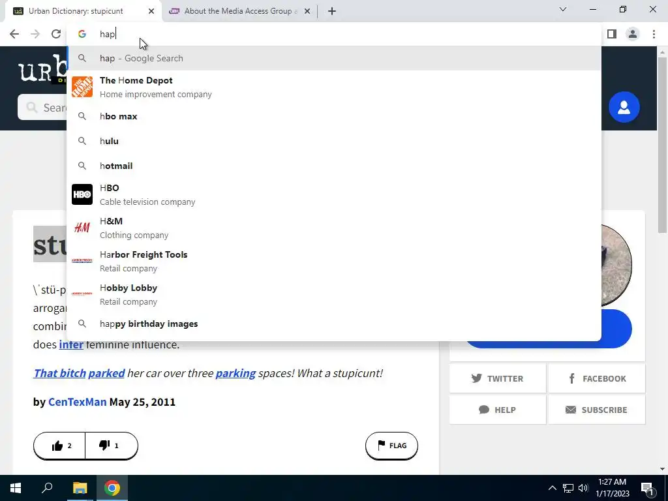This screenshot has width=668, height=501.
Task: Share on Twitter button
Action: [497, 378]
